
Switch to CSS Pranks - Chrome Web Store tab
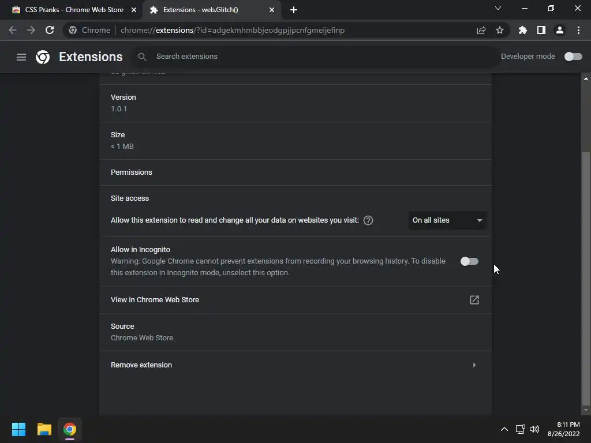(74, 10)
